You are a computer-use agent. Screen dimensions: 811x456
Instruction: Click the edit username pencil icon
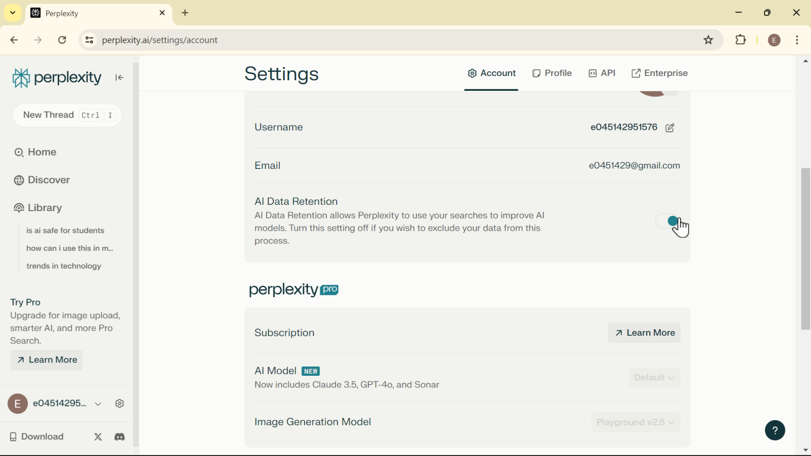coord(670,128)
